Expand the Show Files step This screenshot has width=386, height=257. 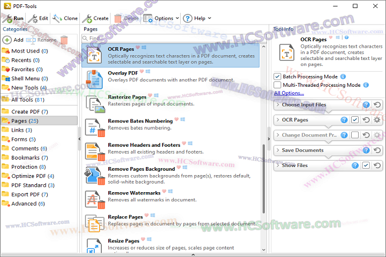(278, 165)
